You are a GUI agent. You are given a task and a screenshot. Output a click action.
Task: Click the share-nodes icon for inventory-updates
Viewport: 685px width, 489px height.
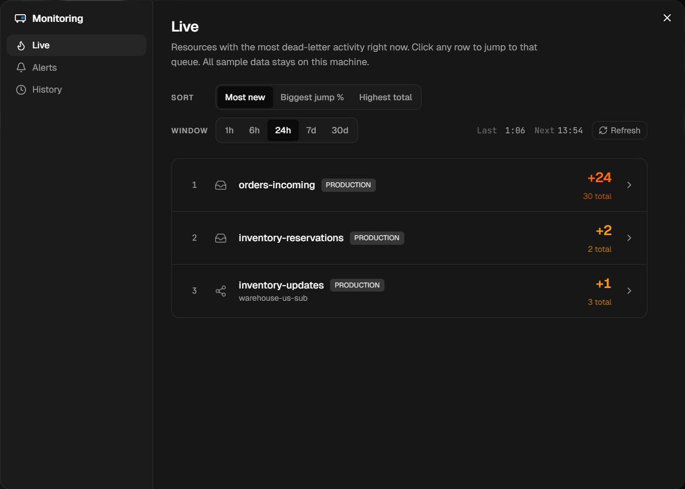221,291
